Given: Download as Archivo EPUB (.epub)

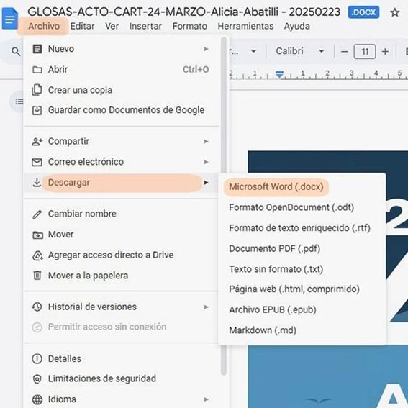Looking at the screenshot, I should (302, 309).
